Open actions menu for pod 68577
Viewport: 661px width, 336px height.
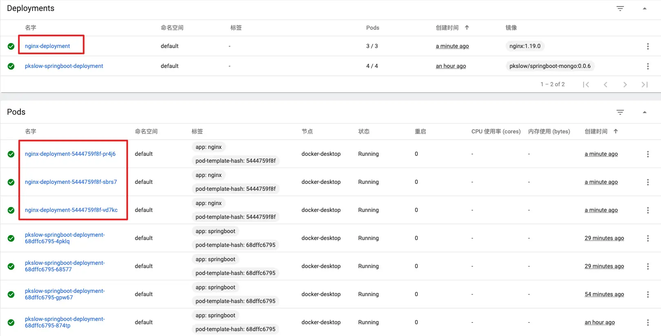pyautogui.click(x=648, y=266)
